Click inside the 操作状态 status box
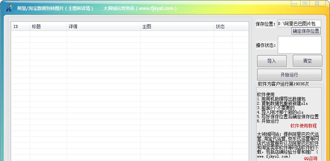This screenshot has height=161, width=330. coord(299,45)
